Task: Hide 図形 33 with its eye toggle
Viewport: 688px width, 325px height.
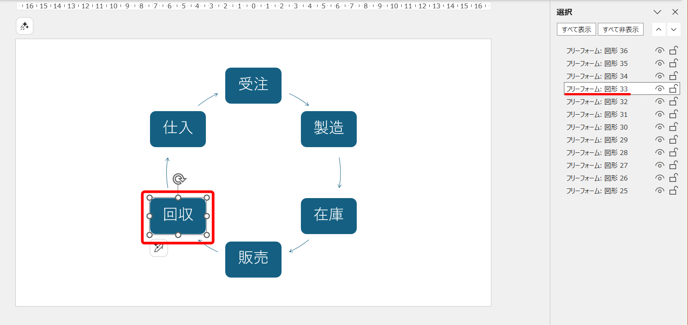Action: [659, 88]
